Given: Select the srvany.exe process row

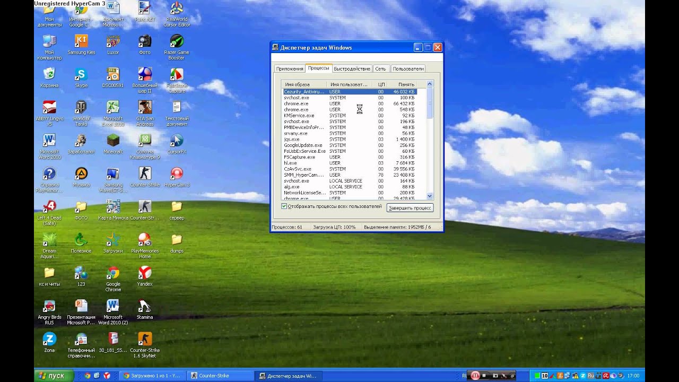Looking at the screenshot, I should click(x=350, y=133).
